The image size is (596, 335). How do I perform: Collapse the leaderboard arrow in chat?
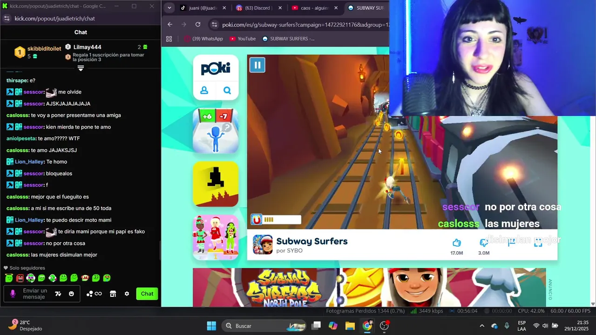point(81,68)
